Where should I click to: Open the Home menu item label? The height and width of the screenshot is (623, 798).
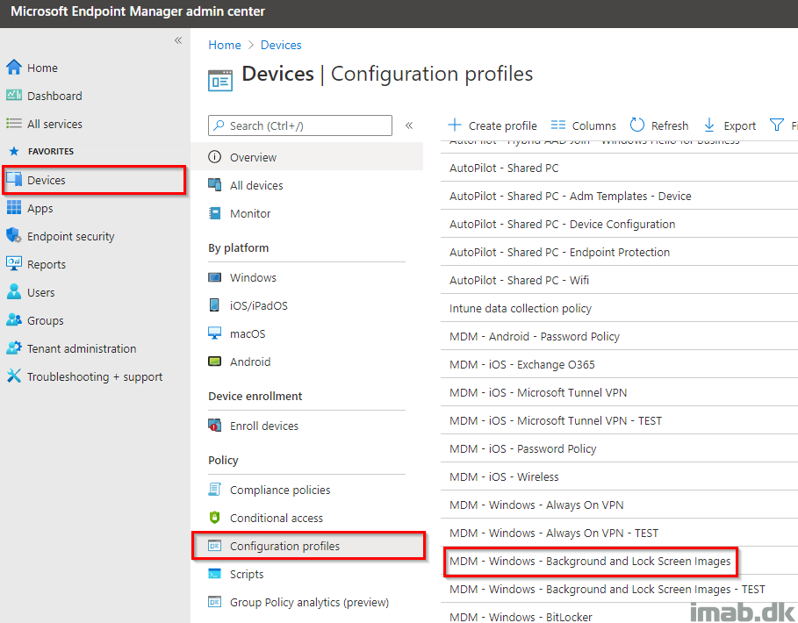click(x=42, y=68)
